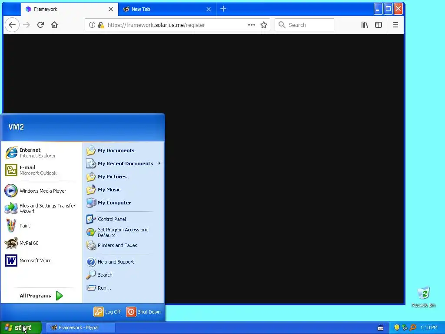Toggle the sidebar view icon

[379, 25]
